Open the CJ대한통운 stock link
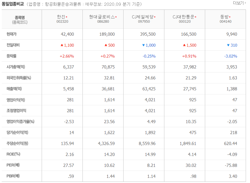This screenshot has height=183, width=250. (183, 17)
